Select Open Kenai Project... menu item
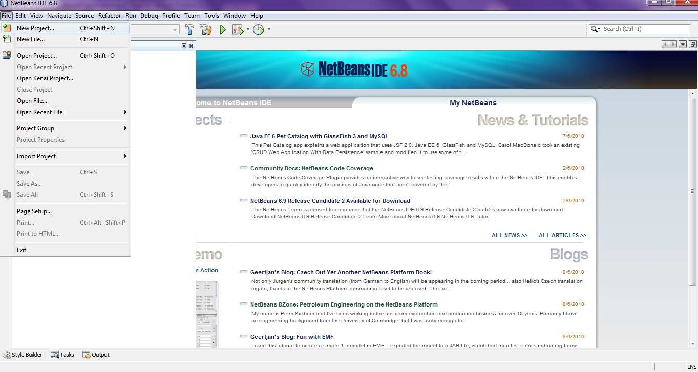This screenshot has width=698, height=372. pos(66,78)
